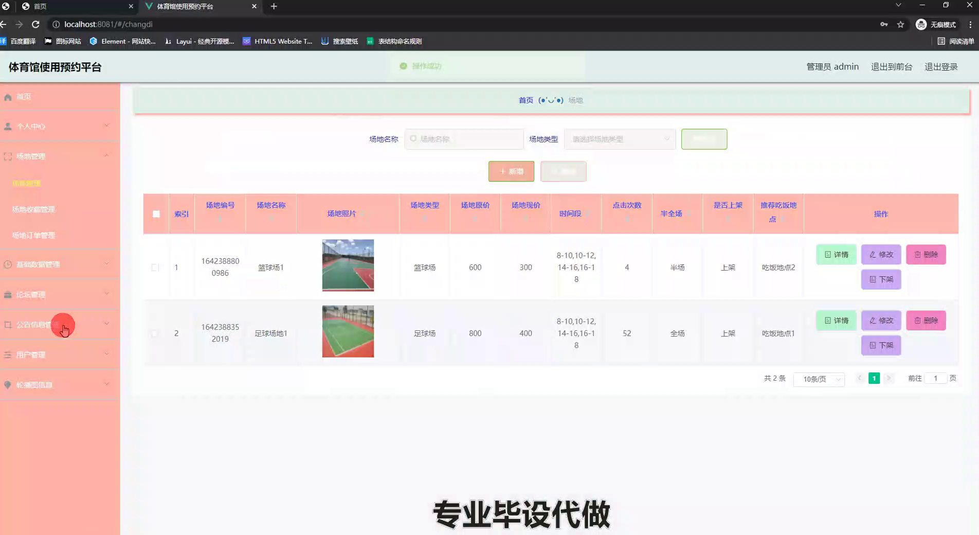Viewport: 979px width, 535px height.
Task: Click 详情 for 篮球场1
Action: pyautogui.click(x=836, y=255)
